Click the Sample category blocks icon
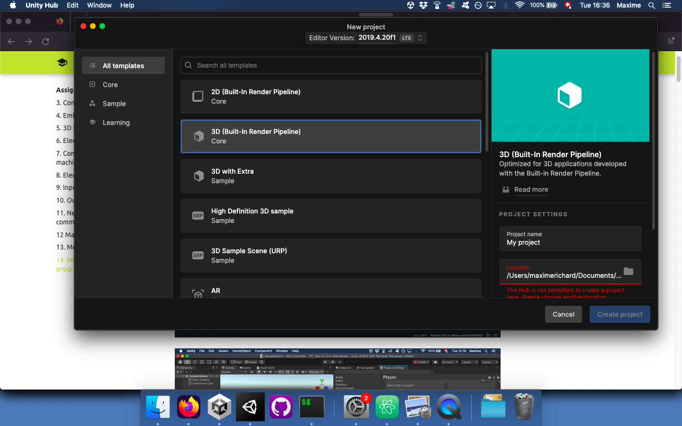This screenshot has height=426, width=682. pyautogui.click(x=92, y=103)
